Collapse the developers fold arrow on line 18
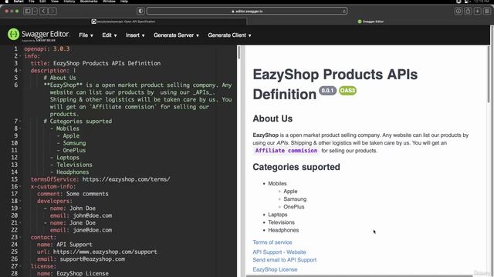Screen dimensions: 494x277 (21, 201)
